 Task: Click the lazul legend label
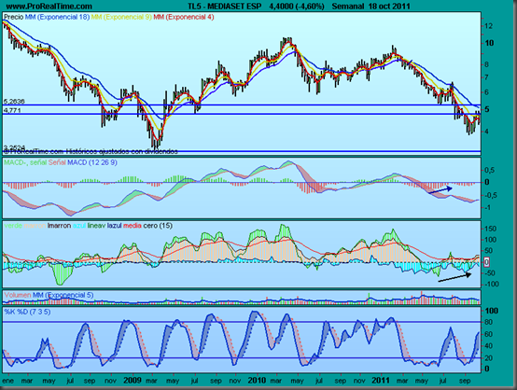pos(115,226)
